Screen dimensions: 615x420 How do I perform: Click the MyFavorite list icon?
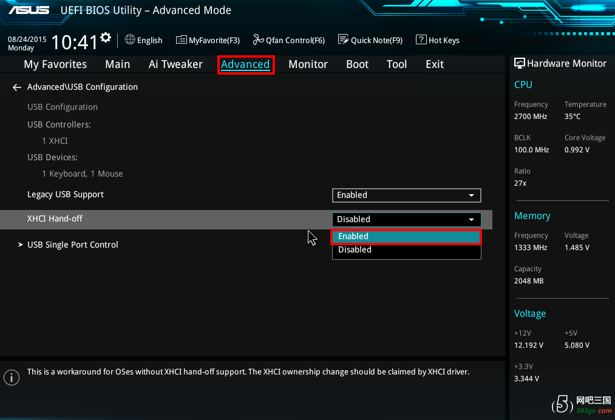pyautogui.click(x=181, y=39)
